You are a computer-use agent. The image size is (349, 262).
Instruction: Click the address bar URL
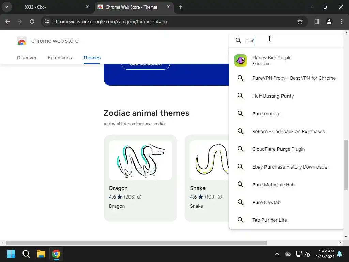[110, 21]
